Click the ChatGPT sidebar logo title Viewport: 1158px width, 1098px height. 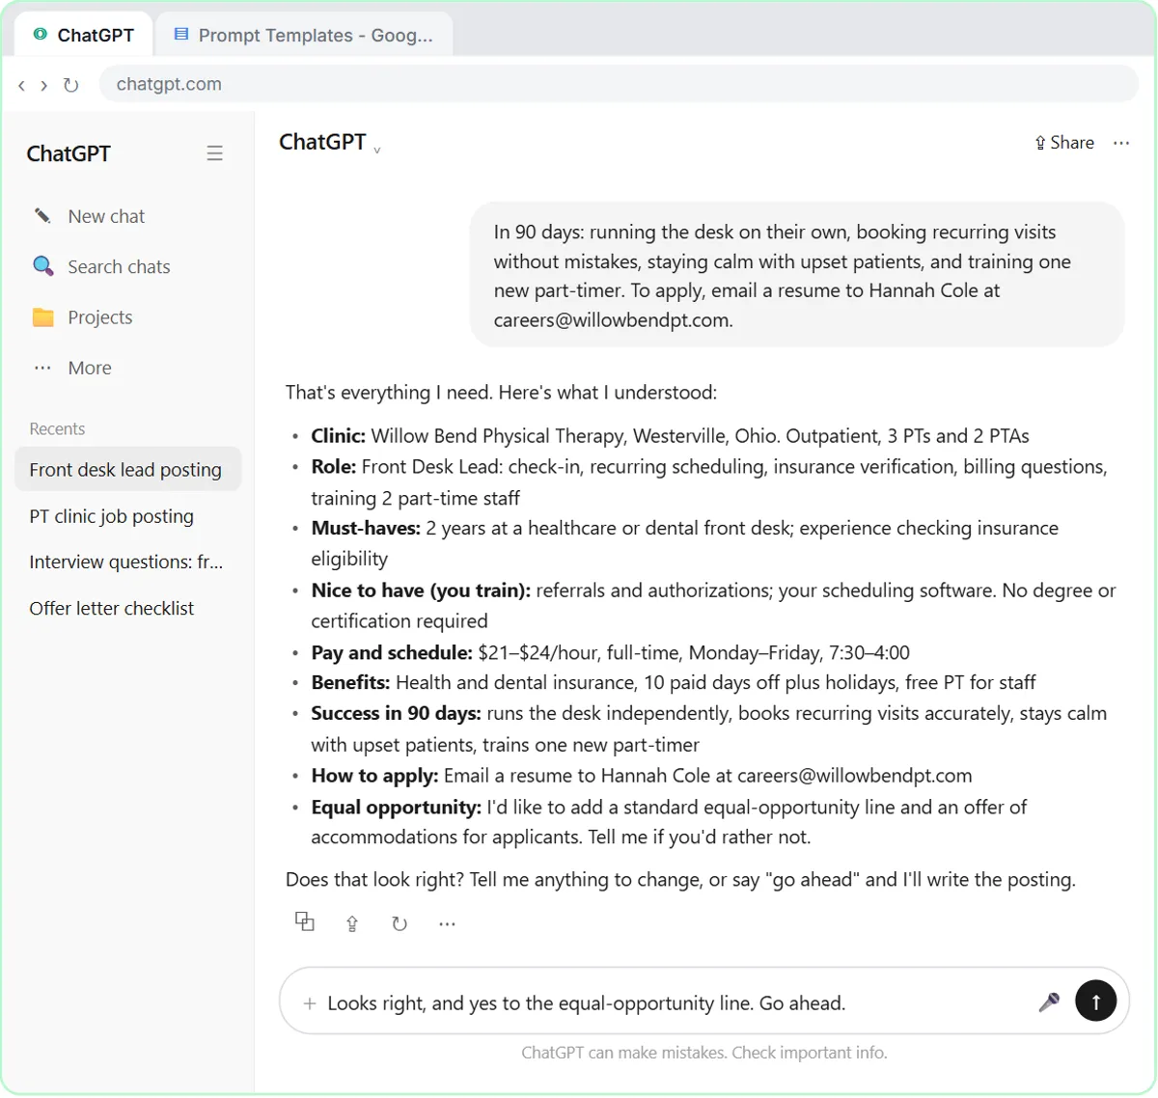[69, 153]
